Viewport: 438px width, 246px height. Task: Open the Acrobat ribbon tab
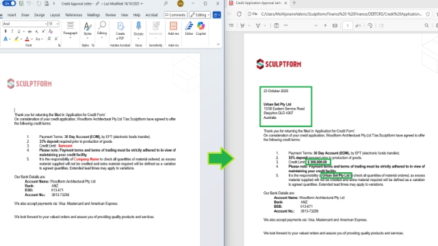point(152,15)
